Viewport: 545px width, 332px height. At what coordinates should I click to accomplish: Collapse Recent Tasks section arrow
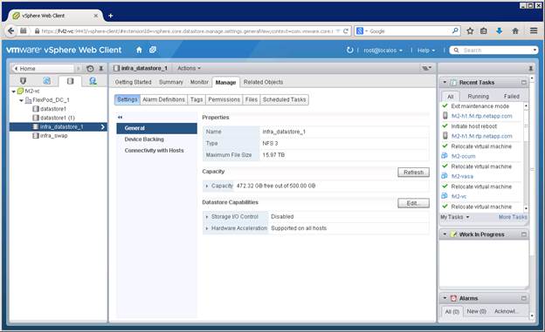point(445,83)
